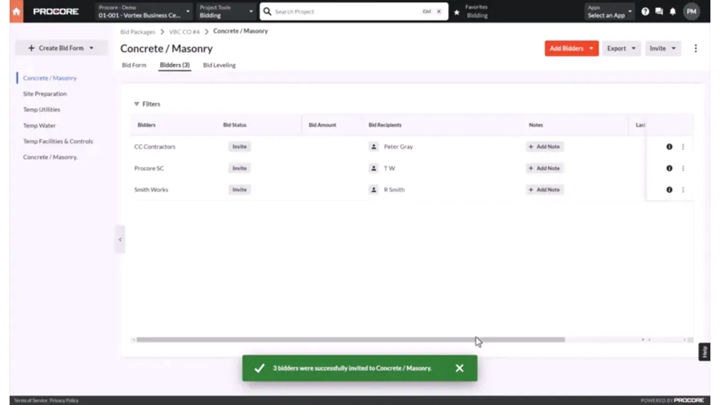The height and width of the screenshot is (405, 720).
Task: Sort by Bidders column header
Action: [x=146, y=125]
